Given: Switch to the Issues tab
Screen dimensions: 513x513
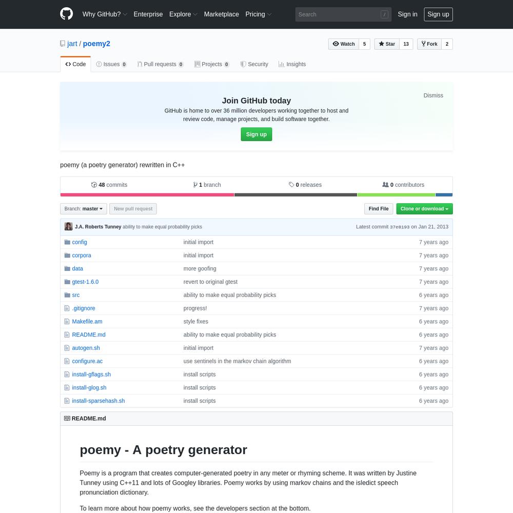Looking at the screenshot, I should coord(111,64).
